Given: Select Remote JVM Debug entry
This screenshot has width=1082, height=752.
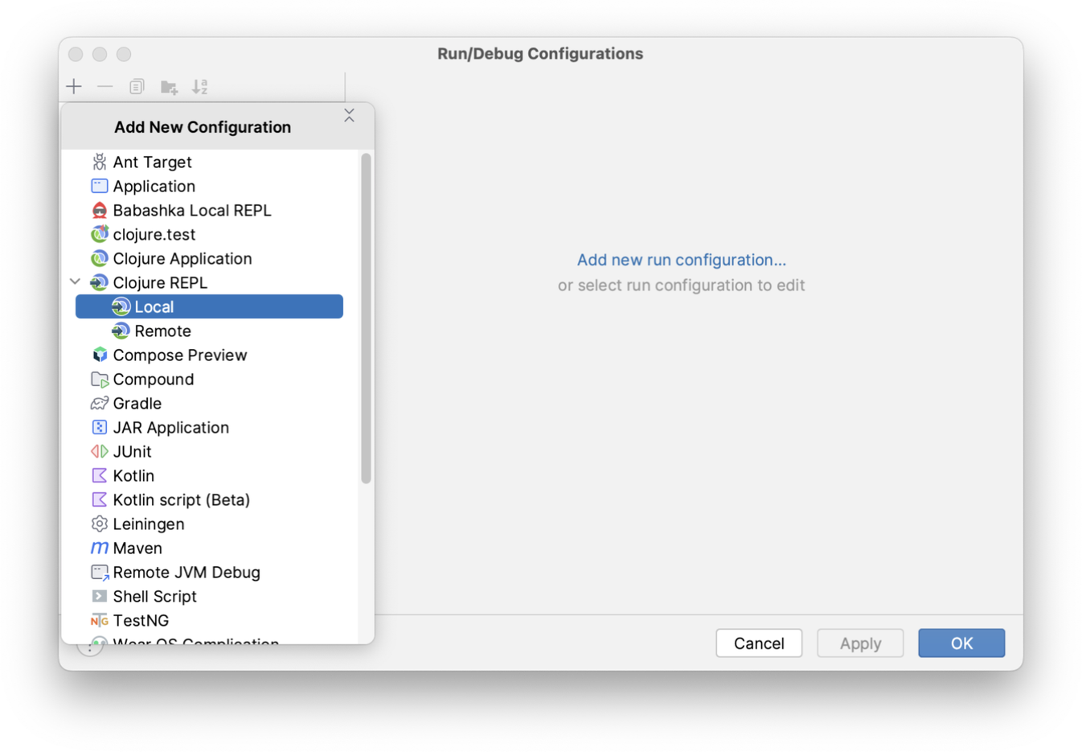Looking at the screenshot, I should pos(186,572).
